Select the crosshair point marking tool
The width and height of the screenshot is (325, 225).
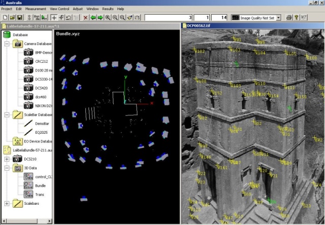(54, 17)
